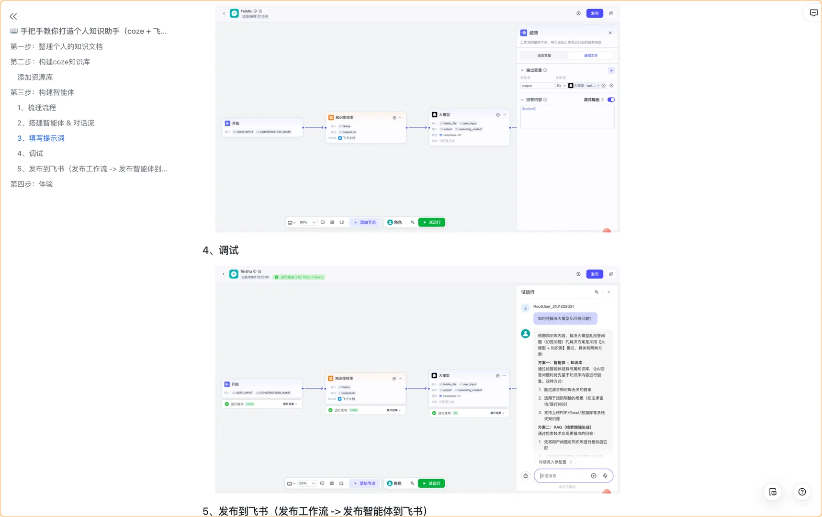The width and height of the screenshot is (822, 517).
Task: Open the 大模型 - out... value selector
Action: (x=584, y=86)
